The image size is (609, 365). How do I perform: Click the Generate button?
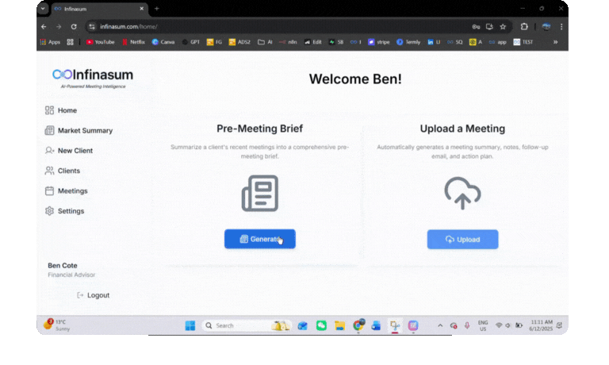tap(260, 239)
